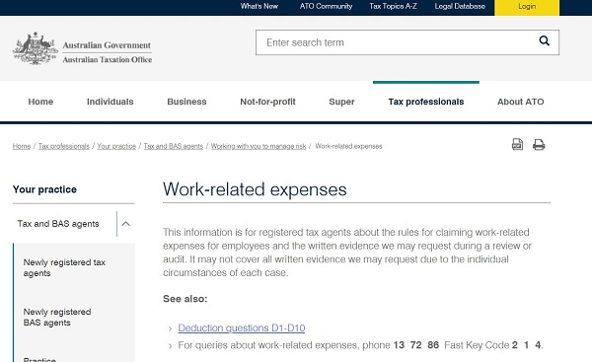Image resolution: width=592 pixels, height=362 pixels.
Task: Click the Australian Taxation Office logo
Action: (82, 48)
